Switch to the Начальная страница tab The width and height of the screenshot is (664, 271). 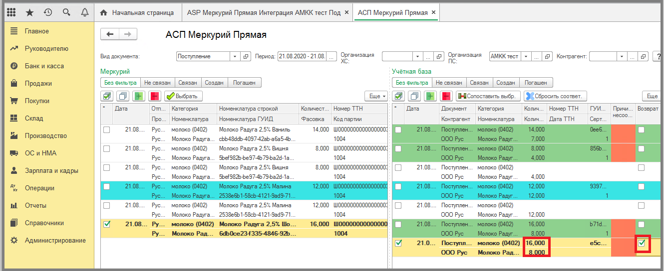(x=138, y=12)
